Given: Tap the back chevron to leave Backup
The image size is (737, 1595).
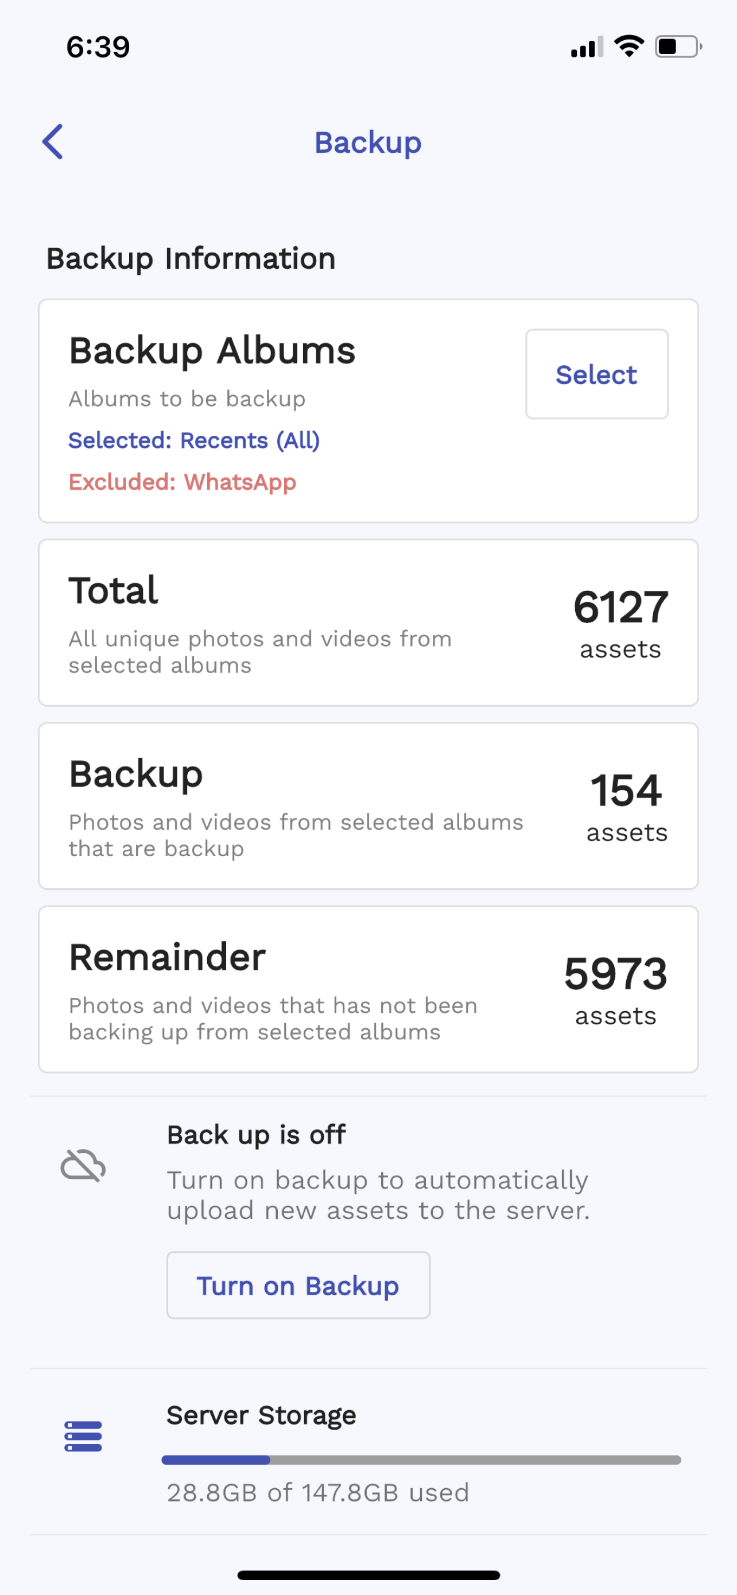Looking at the screenshot, I should [x=53, y=141].
